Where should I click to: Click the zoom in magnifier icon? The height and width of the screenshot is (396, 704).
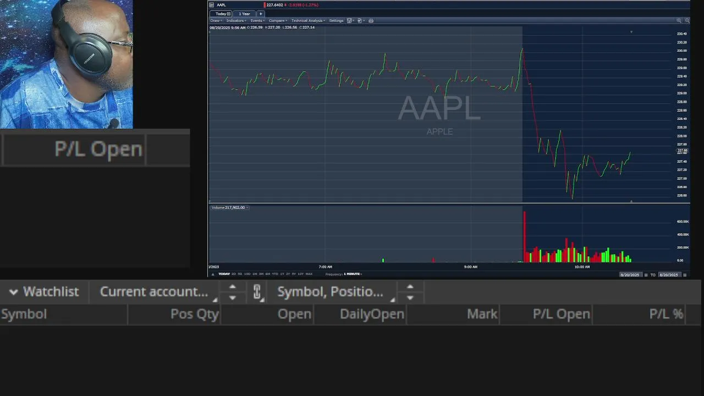[679, 20]
